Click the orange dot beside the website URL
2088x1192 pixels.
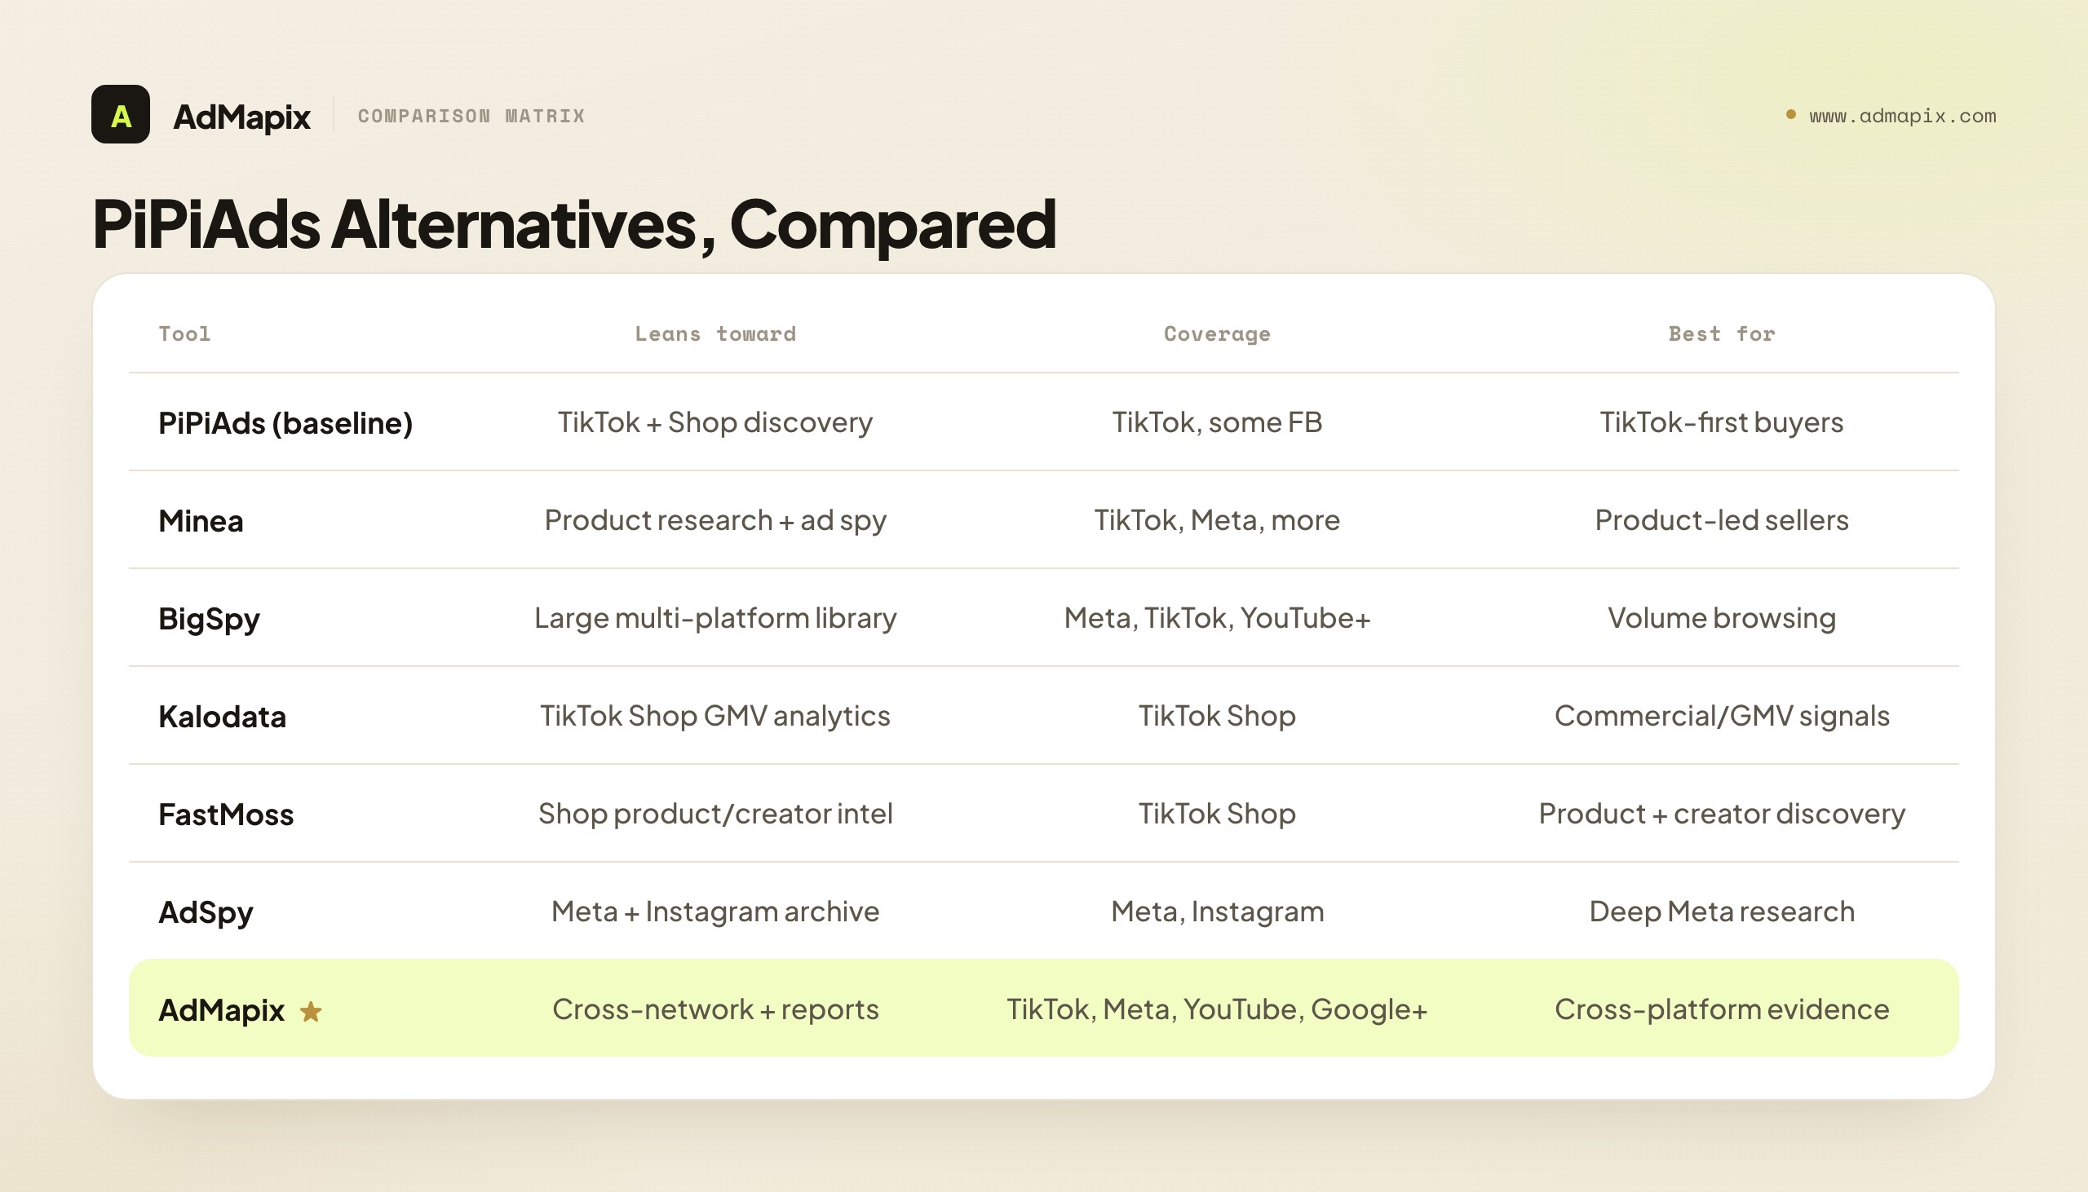(x=1791, y=115)
